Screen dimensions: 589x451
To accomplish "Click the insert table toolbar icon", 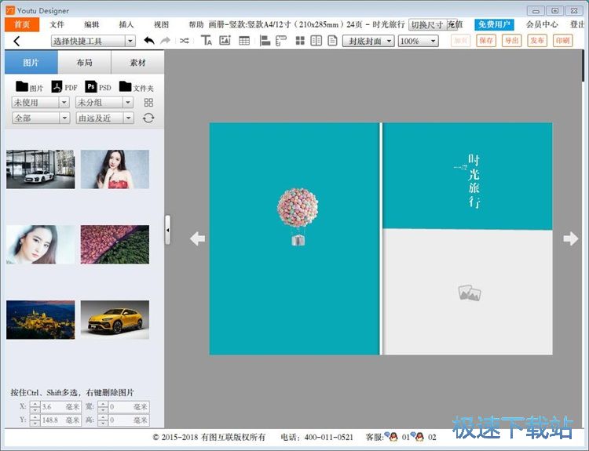I will 244,41.
